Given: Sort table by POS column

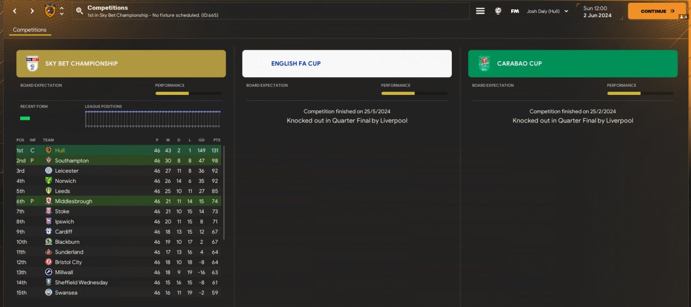Looking at the screenshot, I should point(20,140).
